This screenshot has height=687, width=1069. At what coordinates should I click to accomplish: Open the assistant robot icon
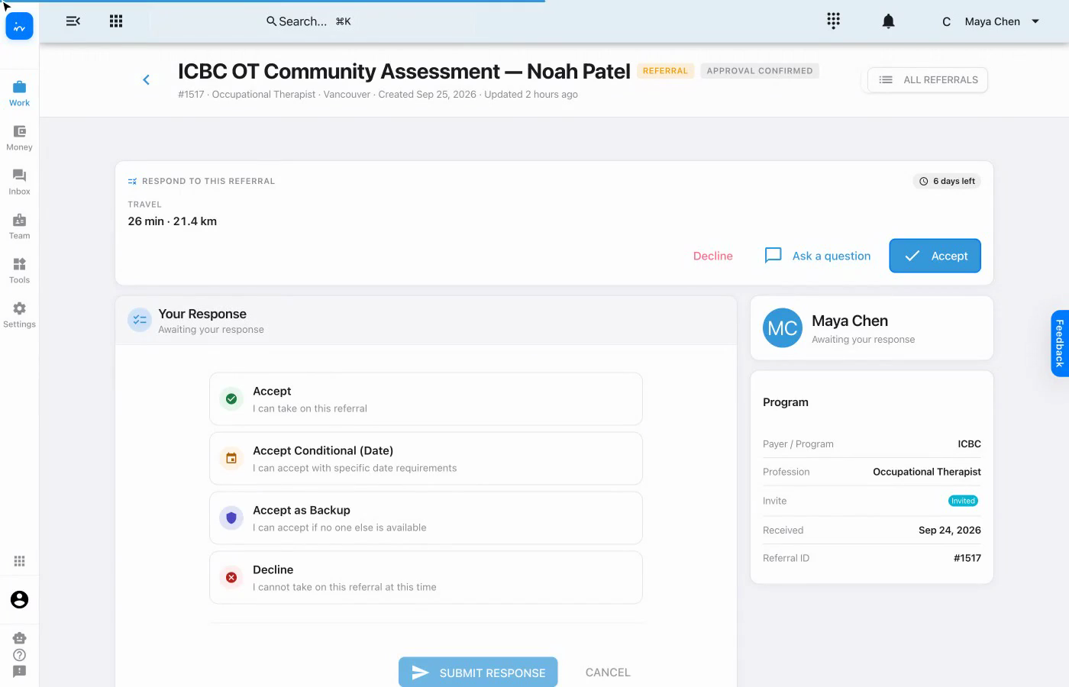point(19,638)
